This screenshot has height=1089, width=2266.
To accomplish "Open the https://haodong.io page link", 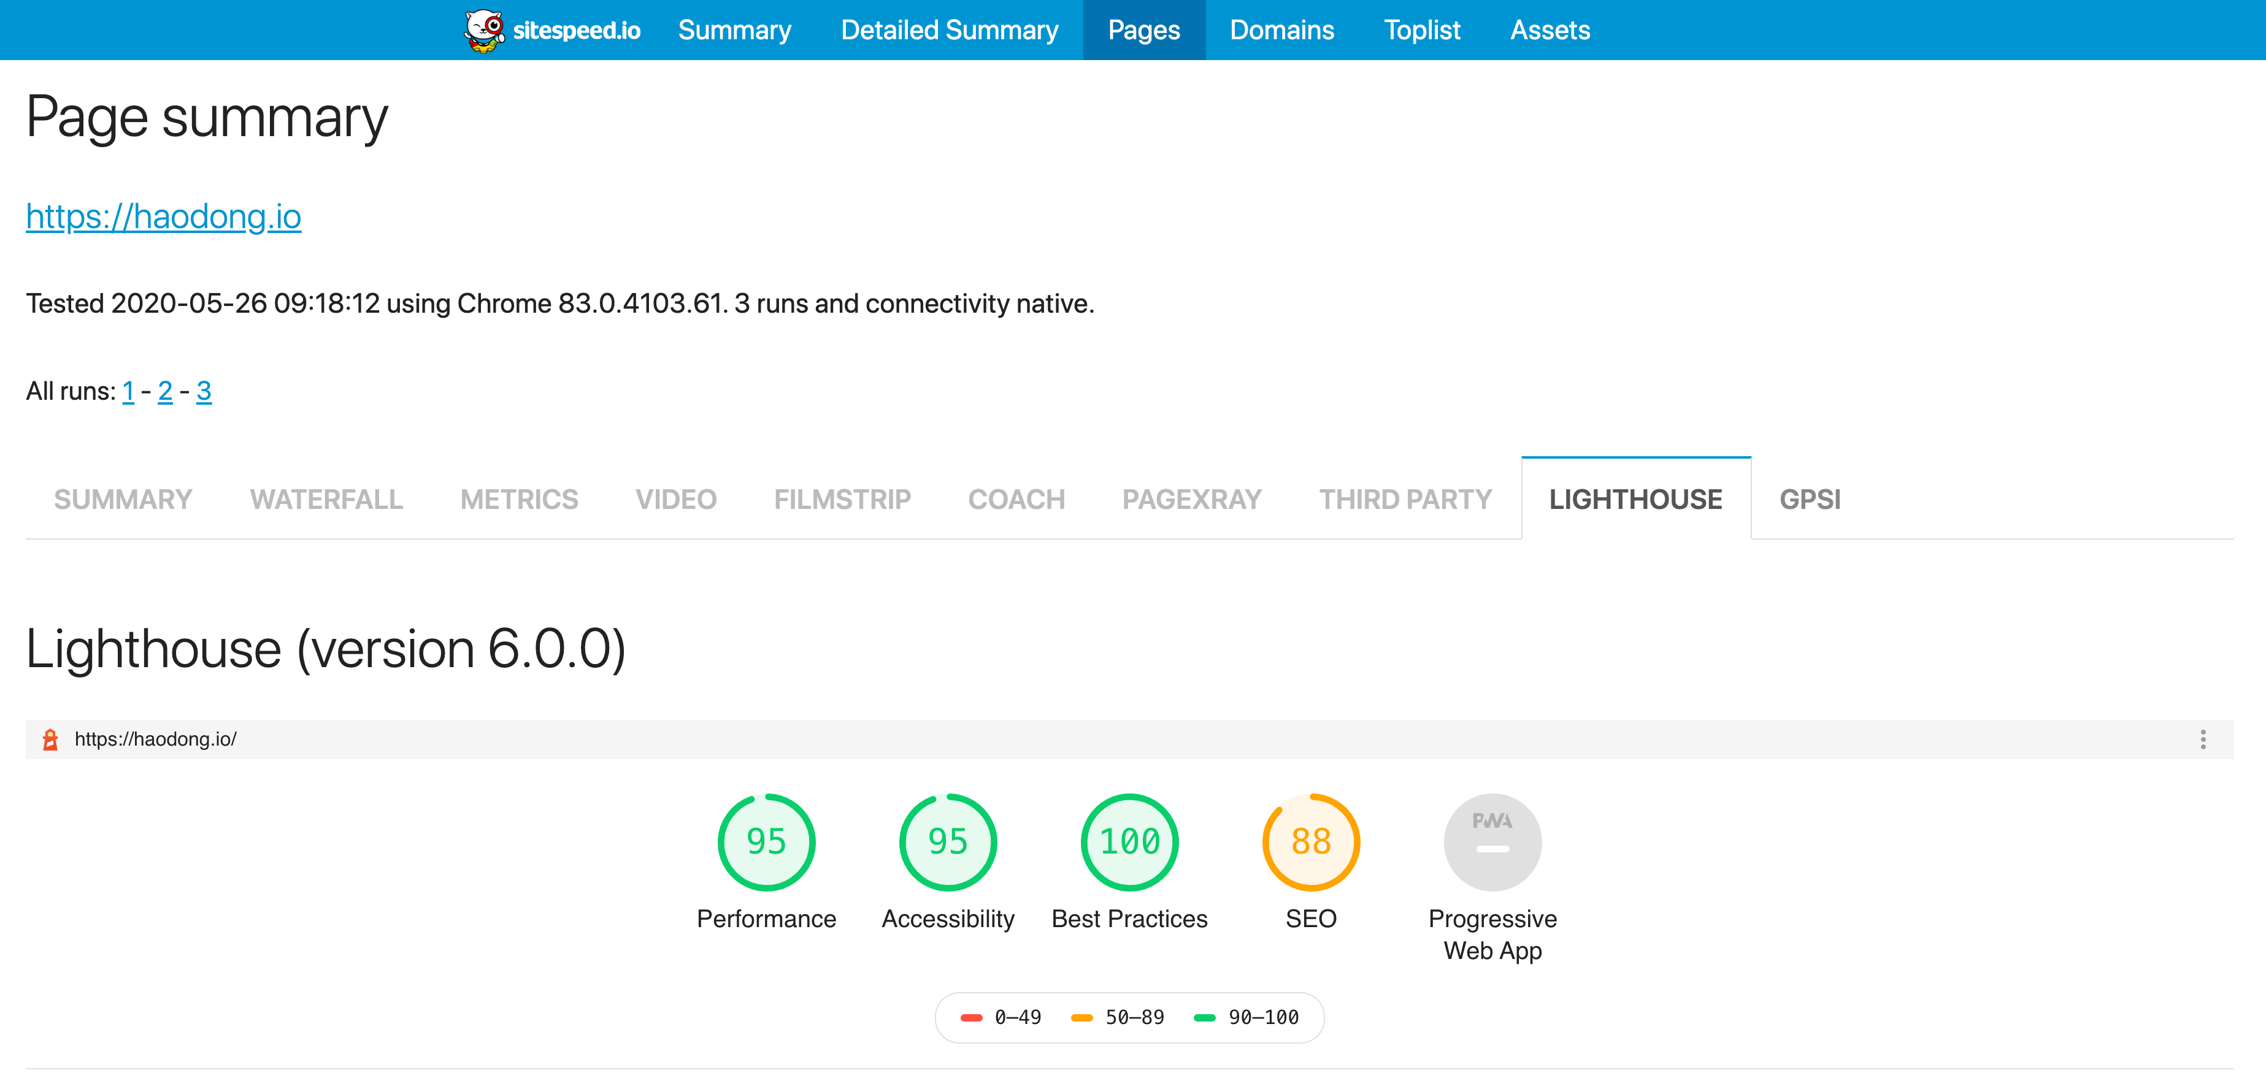I will coord(164,216).
